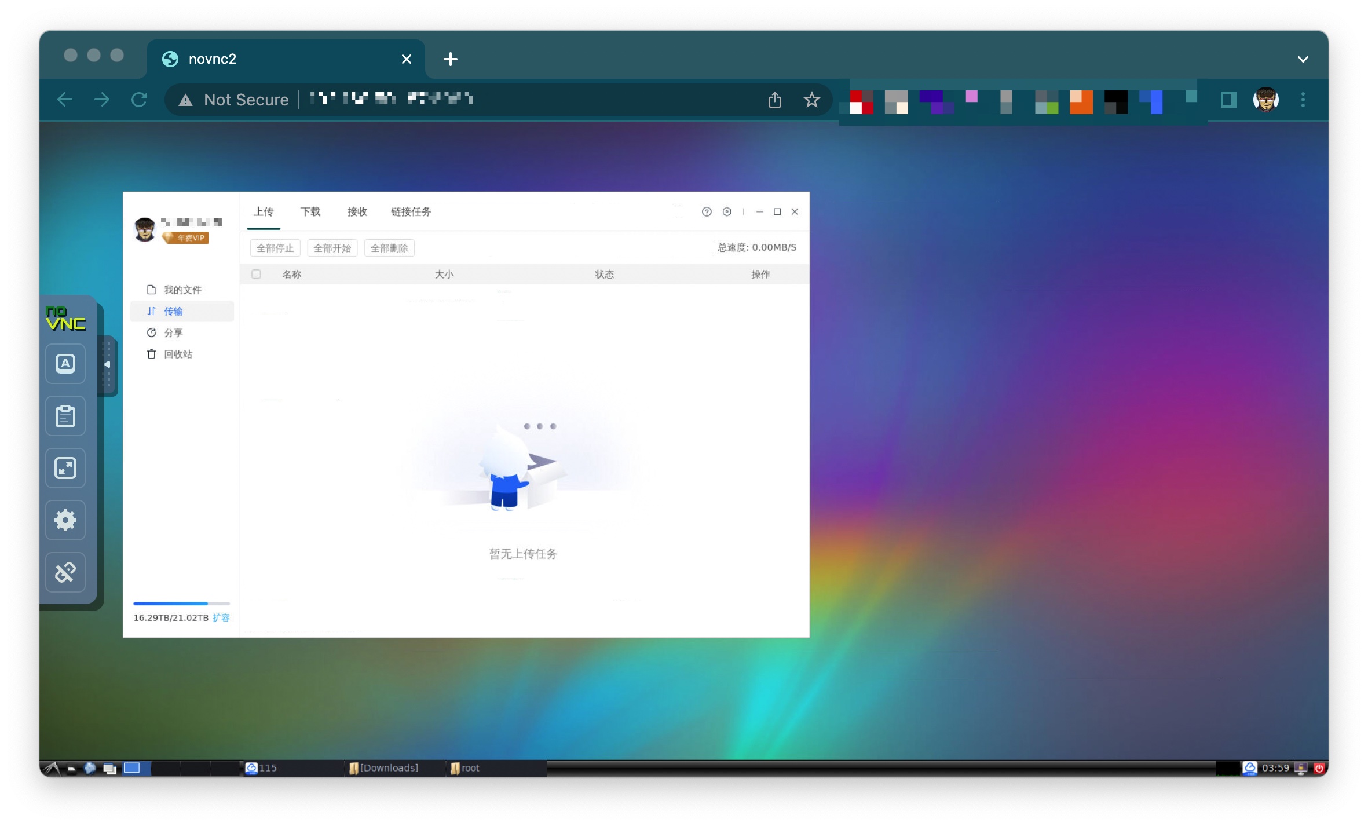Click the 扩容 link
The image size is (1368, 826).
(221, 618)
